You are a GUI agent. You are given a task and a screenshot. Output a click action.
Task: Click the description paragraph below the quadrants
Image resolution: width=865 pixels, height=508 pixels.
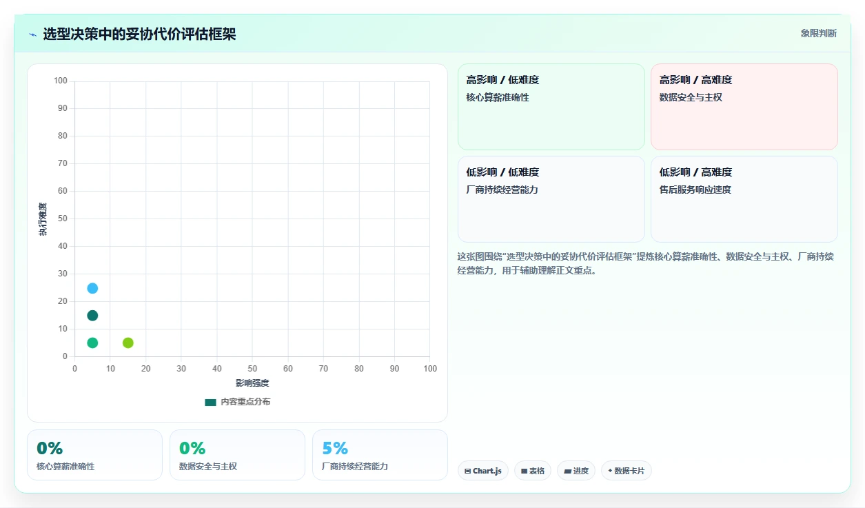coord(647,263)
